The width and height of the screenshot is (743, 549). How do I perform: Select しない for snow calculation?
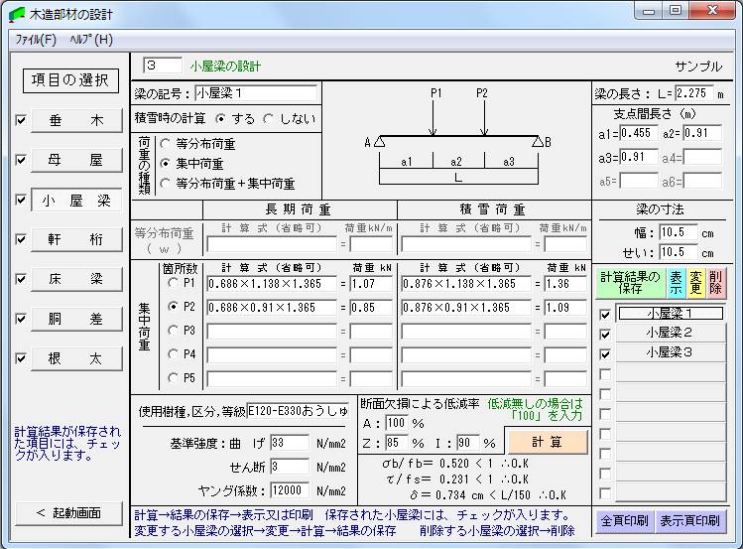tap(269, 118)
